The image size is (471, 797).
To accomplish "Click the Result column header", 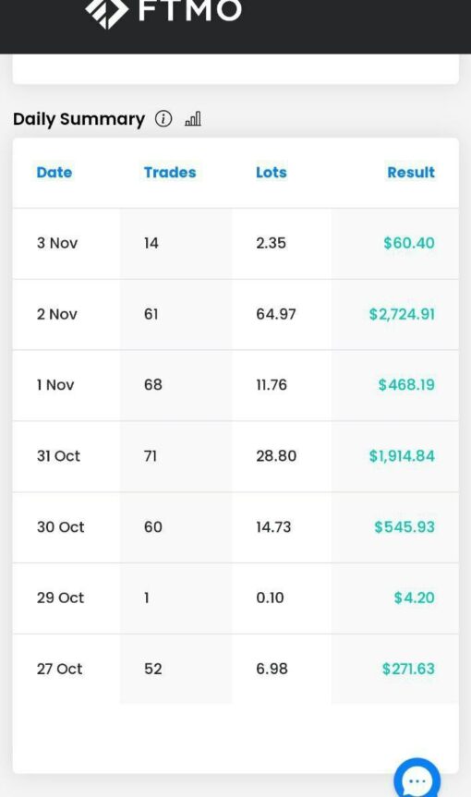I will coord(411,173).
